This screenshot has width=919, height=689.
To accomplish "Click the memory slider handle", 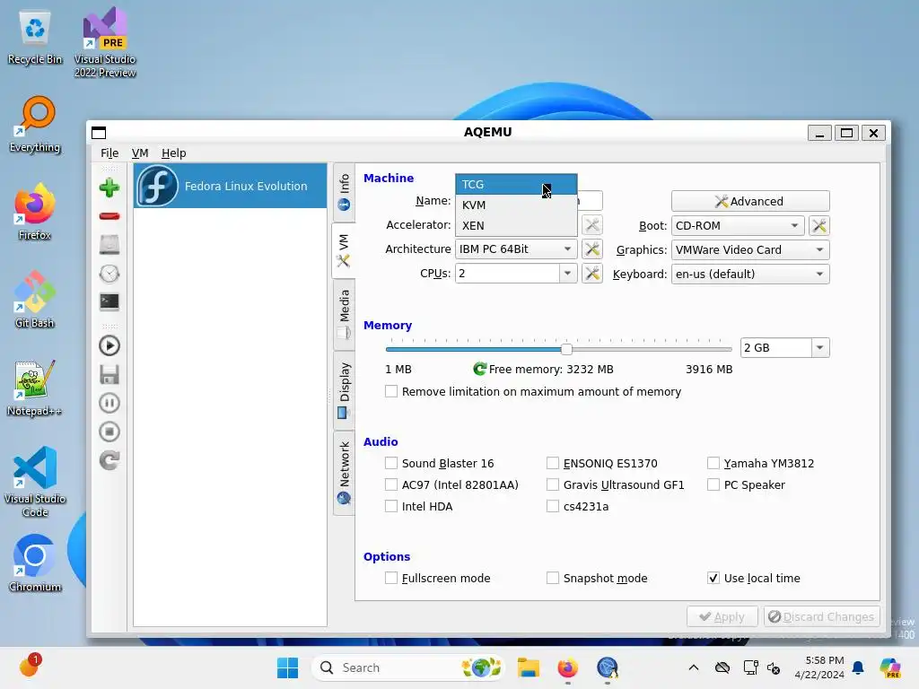I will pos(566,349).
